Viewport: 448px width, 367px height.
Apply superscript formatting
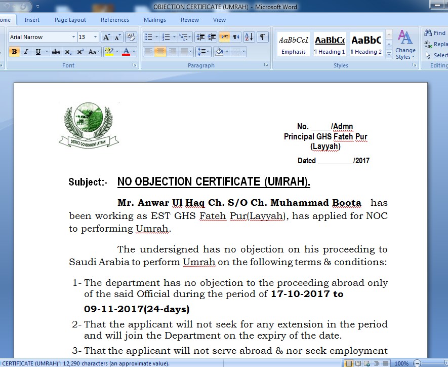(x=80, y=52)
